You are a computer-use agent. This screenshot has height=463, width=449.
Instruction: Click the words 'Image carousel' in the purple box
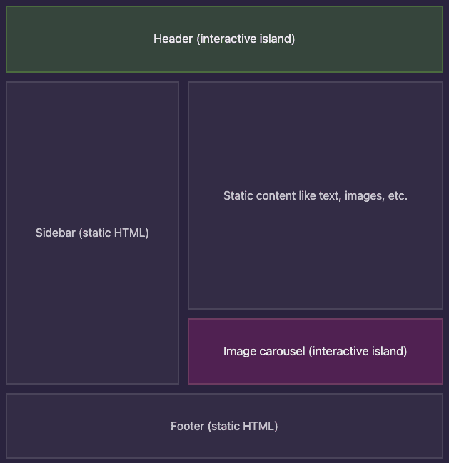(x=264, y=352)
